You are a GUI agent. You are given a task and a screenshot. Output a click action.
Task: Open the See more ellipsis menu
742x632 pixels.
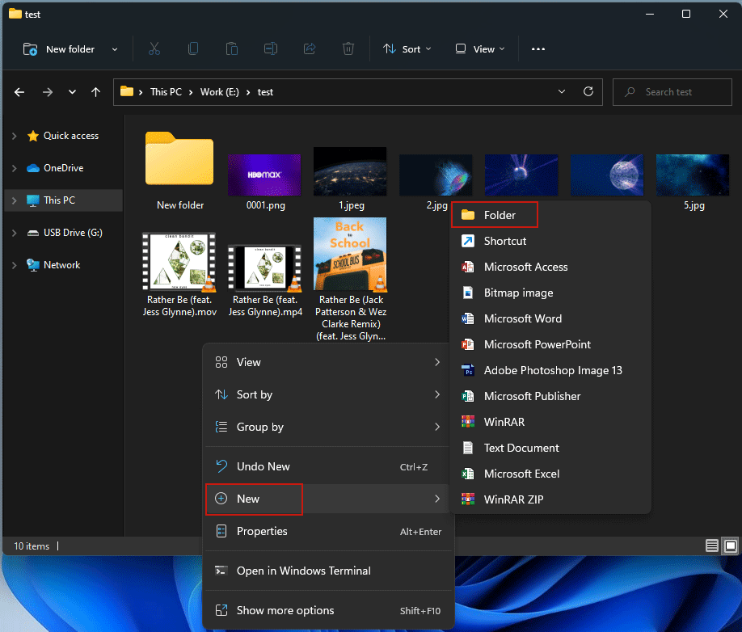pyautogui.click(x=538, y=48)
